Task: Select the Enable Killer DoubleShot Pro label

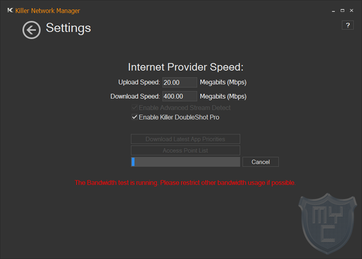Action: pos(179,117)
